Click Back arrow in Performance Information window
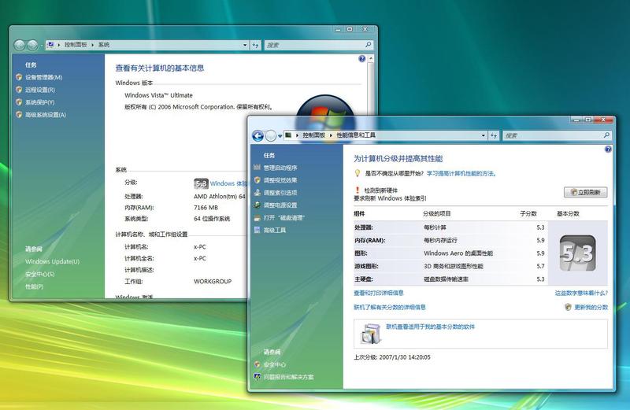The height and width of the screenshot is (410, 630). click(x=258, y=136)
